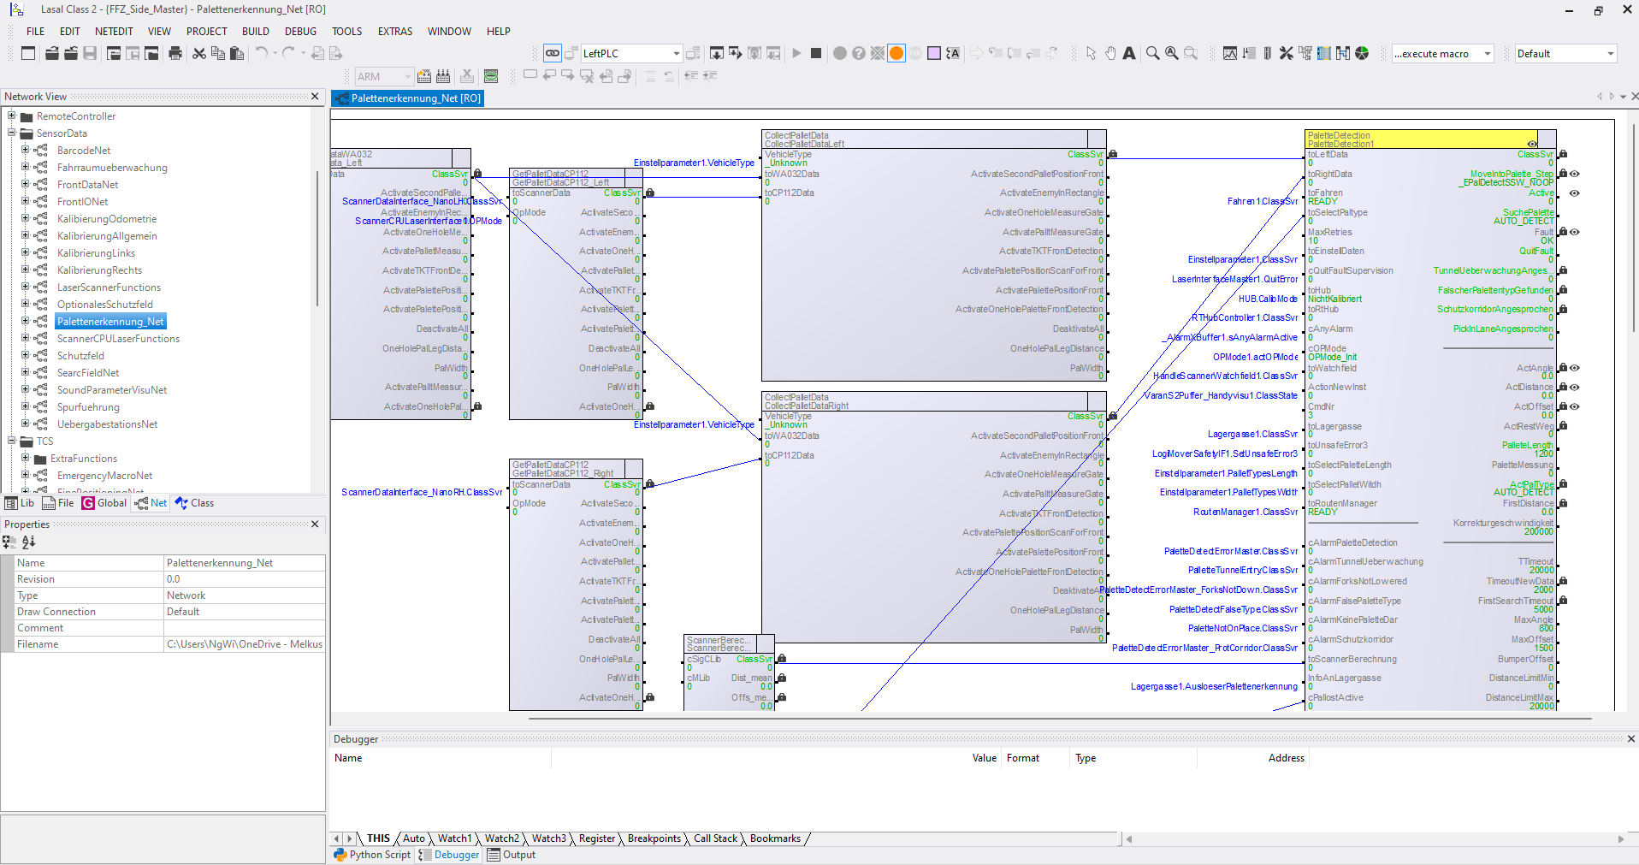Switch to the Class tab

pyautogui.click(x=195, y=503)
